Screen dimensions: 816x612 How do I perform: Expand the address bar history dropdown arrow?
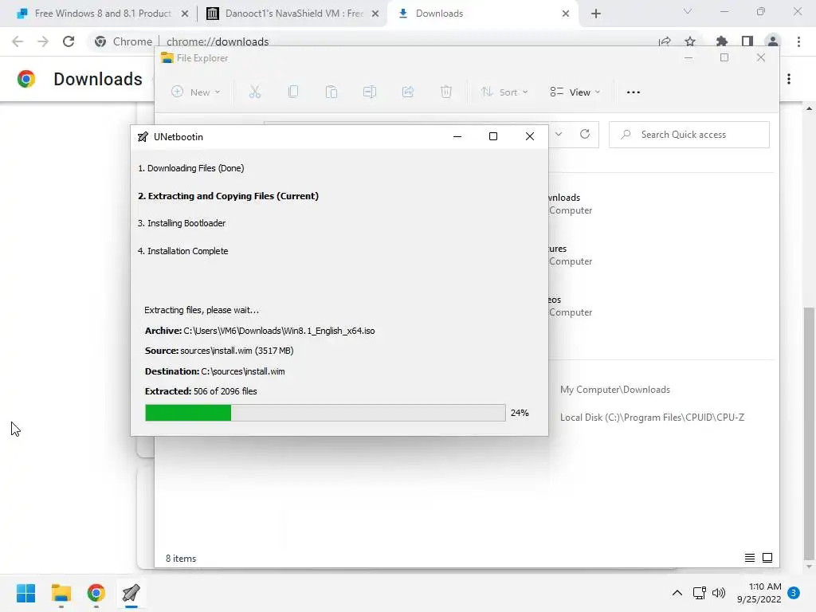click(x=559, y=134)
